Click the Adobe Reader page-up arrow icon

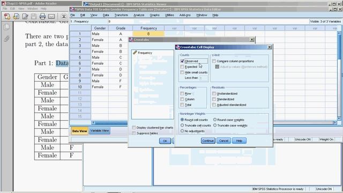click(64, 16)
